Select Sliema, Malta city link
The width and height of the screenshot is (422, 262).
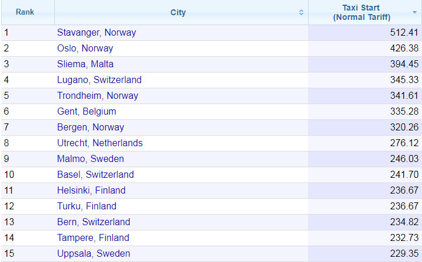tap(85, 64)
